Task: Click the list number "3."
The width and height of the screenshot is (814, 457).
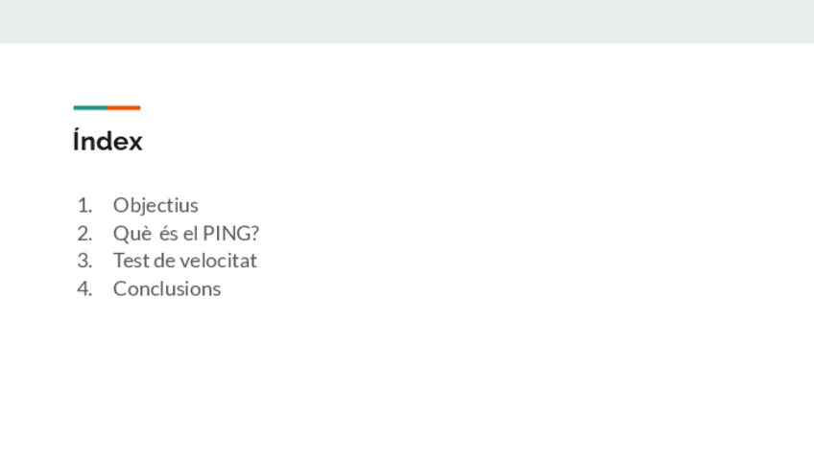Action: pos(84,261)
